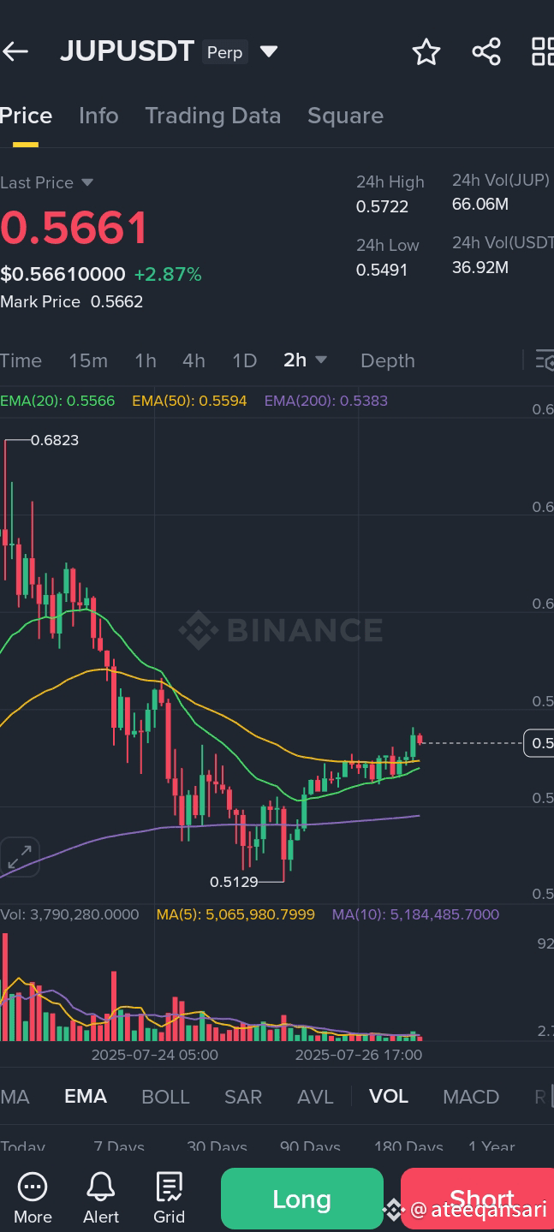
Task: Select the 1h chart interval
Action: (x=146, y=360)
